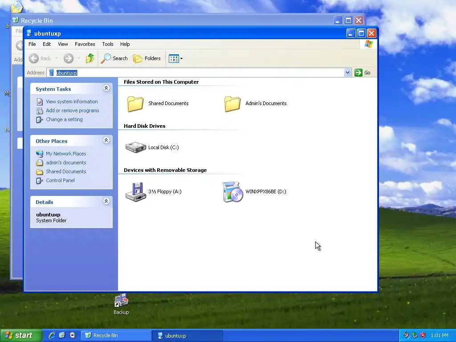Viewport: 456px width, 342px height.
Task: Open Shared Documents in Other Places
Action: coord(66,171)
